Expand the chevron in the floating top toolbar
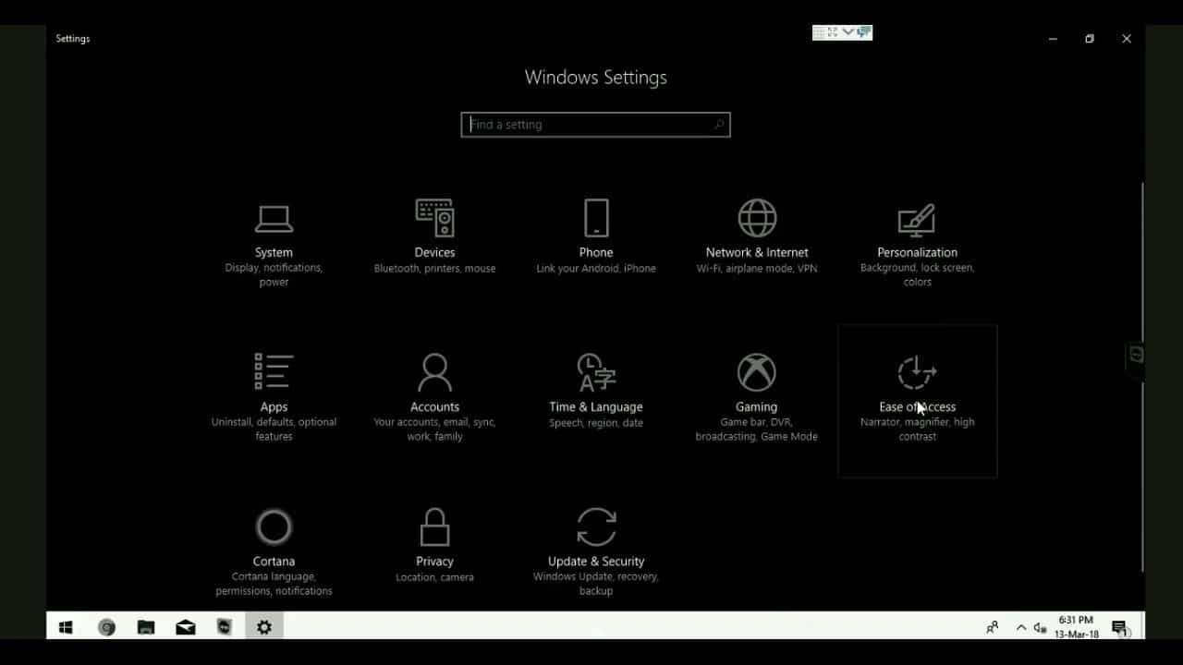 point(848,32)
